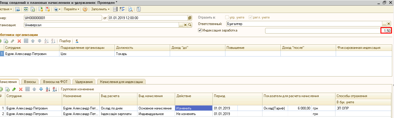Sort descending in the Начисления tab toolbar

click(54, 89)
